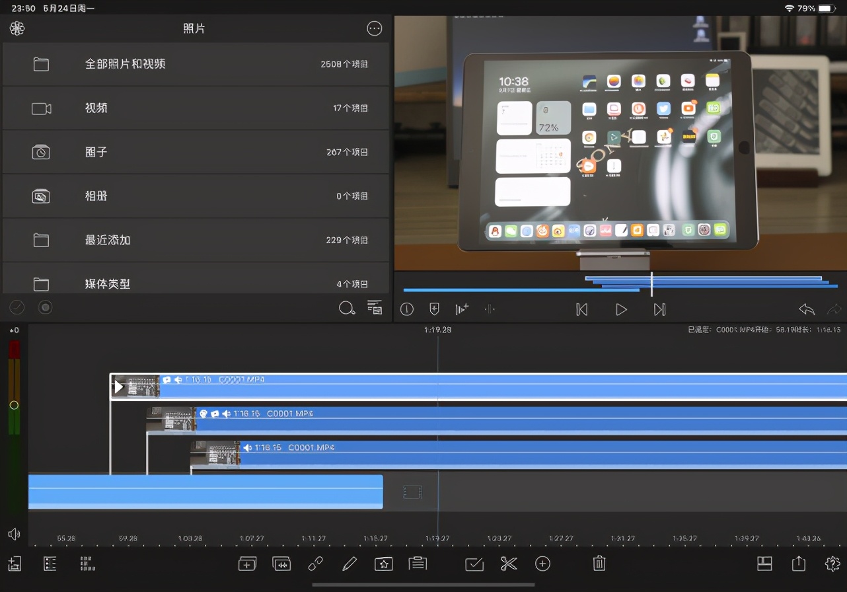The image size is (847, 592).
Task: Open the library sort and view options
Action: click(375, 307)
